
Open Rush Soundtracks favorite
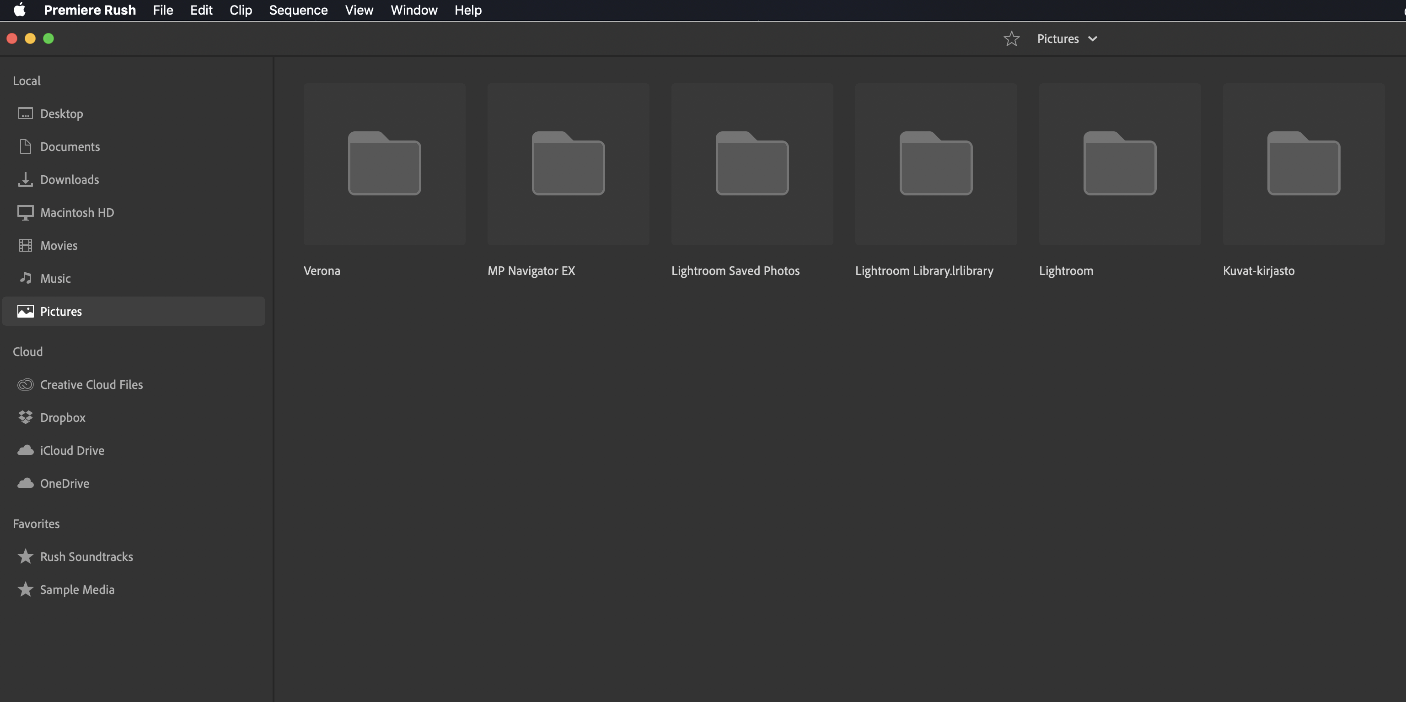[x=86, y=556]
